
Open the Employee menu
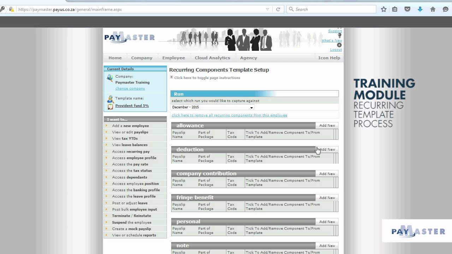[x=174, y=58]
